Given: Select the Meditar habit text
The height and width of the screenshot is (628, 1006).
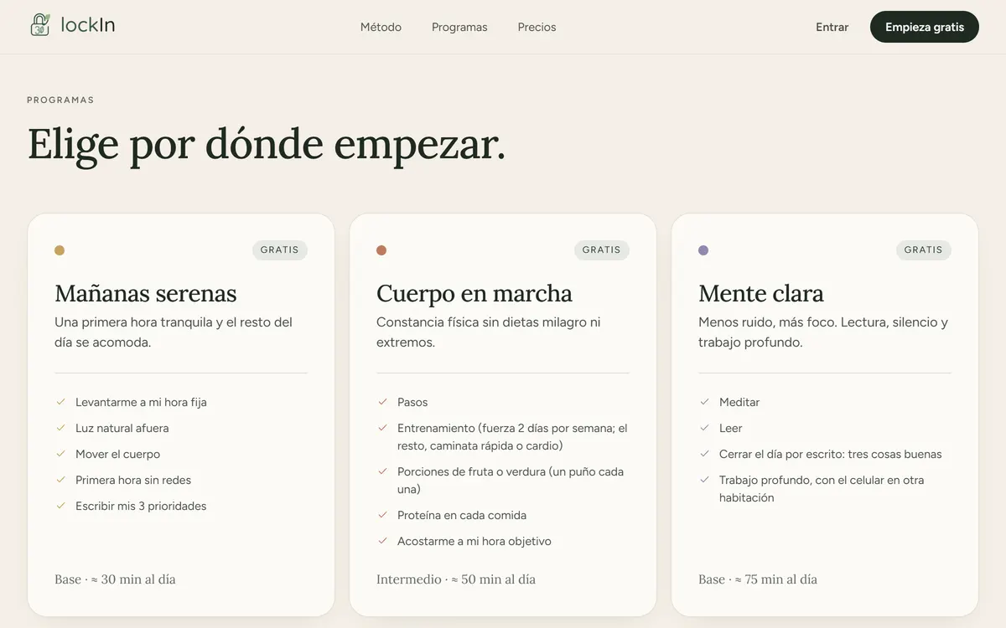Looking at the screenshot, I should 739,402.
